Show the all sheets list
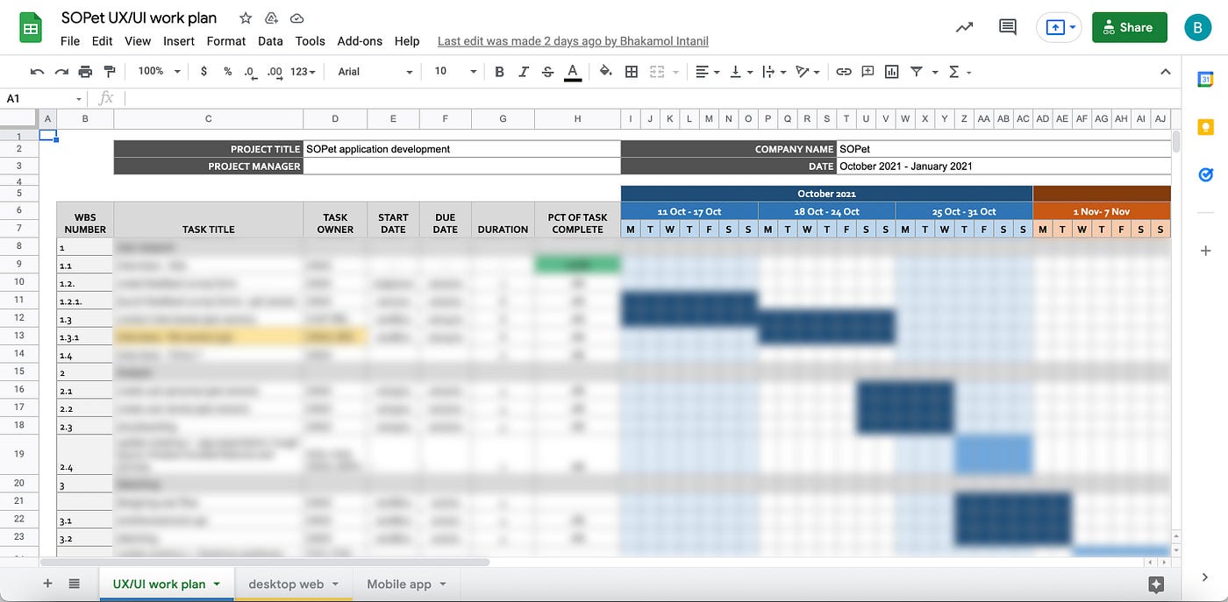The width and height of the screenshot is (1228, 602). 75,584
